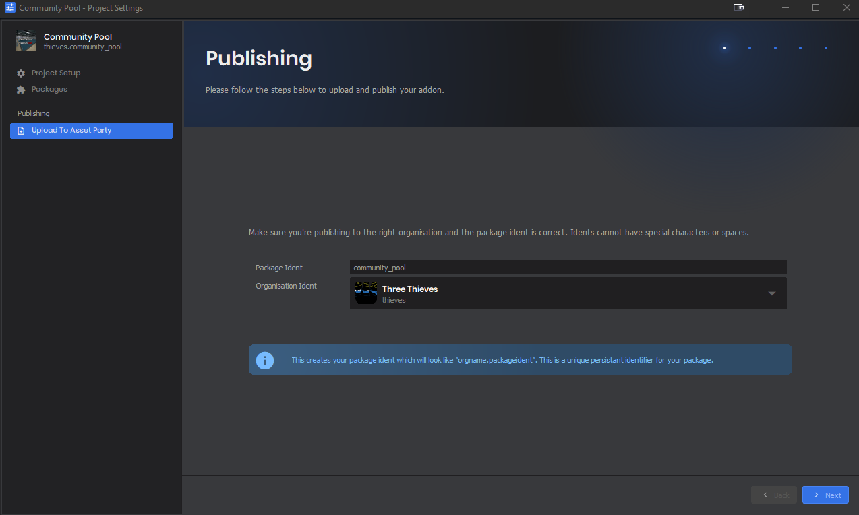Click the Package Ident text field
The width and height of the screenshot is (859, 515).
pos(568,268)
